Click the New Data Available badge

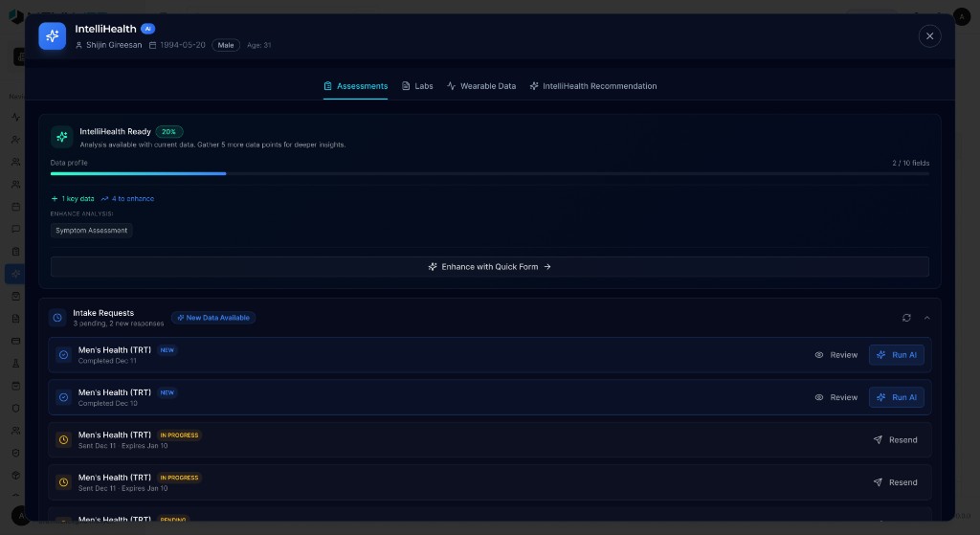pyautogui.click(x=213, y=318)
